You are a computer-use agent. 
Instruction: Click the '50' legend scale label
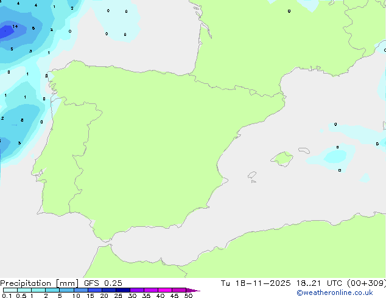[x=188, y=296]
